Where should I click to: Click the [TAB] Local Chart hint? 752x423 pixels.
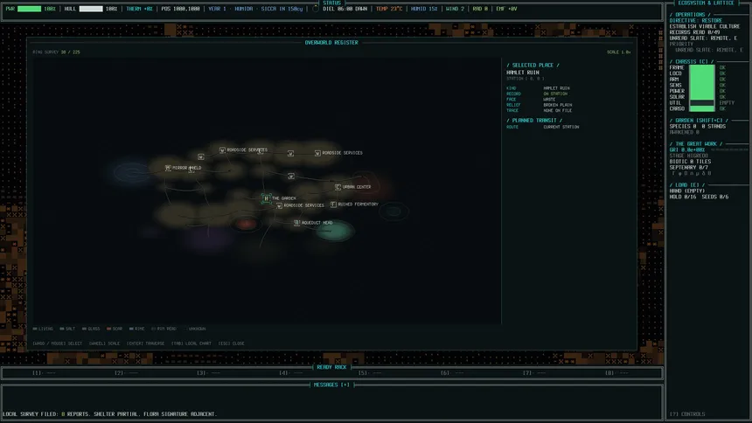click(x=191, y=343)
